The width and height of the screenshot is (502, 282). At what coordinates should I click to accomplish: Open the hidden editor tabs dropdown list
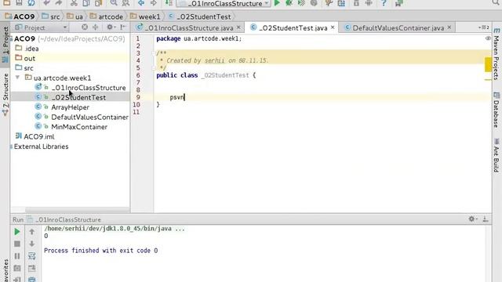[484, 27]
